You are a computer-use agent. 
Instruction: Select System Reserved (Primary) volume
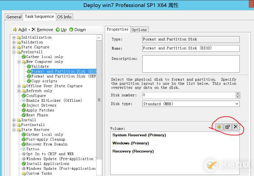139,135
